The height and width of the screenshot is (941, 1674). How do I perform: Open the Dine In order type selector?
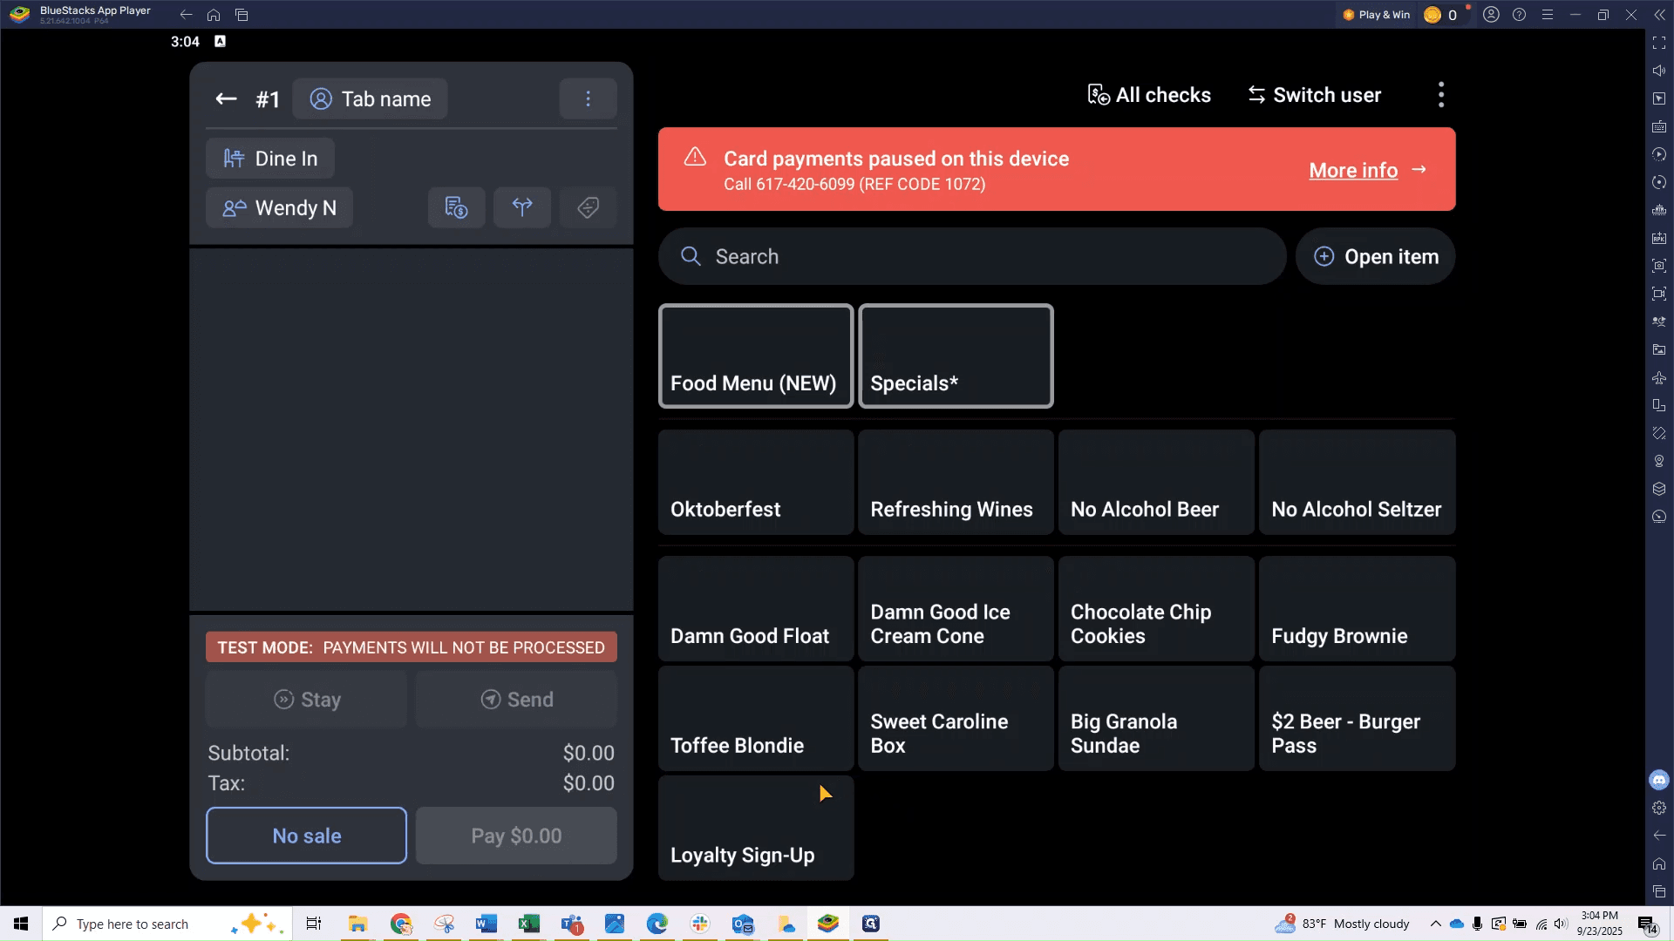point(270,159)
